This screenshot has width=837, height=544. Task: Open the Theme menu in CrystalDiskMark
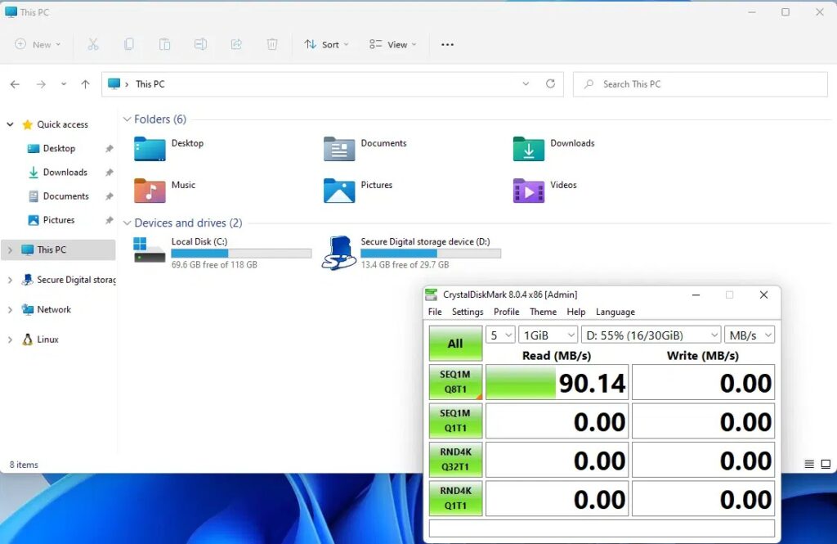[x=543, y=312]
